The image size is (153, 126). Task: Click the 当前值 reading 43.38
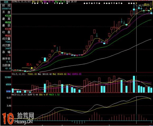point(8,68)
